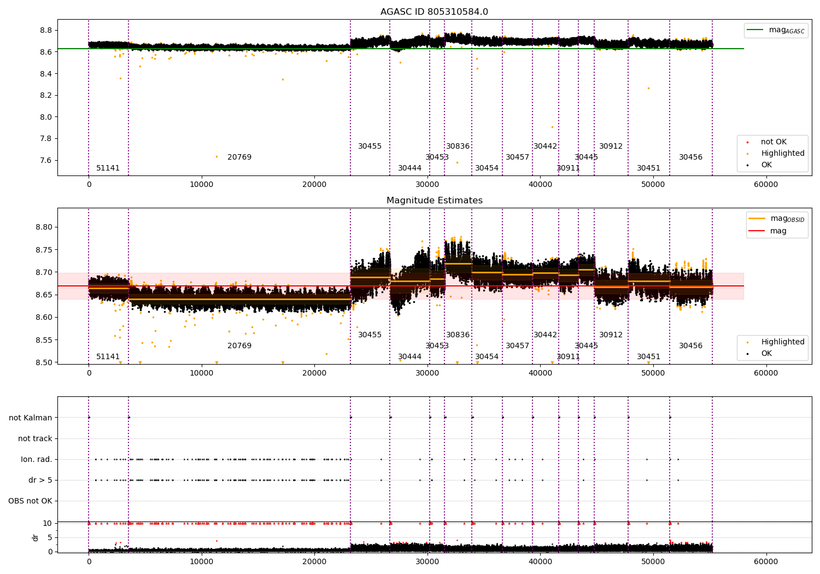Image resolution: width=820 pixels, height=574 pixels.
Task: Click obsid label 30455 in Magnitude Estimates plot
Action: [370, 335]
